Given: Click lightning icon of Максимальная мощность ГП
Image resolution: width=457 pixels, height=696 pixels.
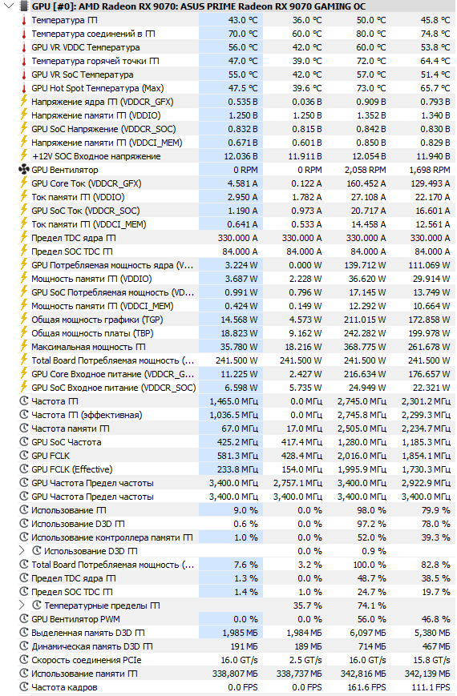Looking at the screenshot, I should click(x=24, y=346).
